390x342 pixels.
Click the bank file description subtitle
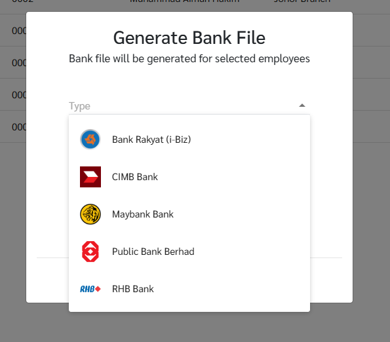tap(189, 59)
